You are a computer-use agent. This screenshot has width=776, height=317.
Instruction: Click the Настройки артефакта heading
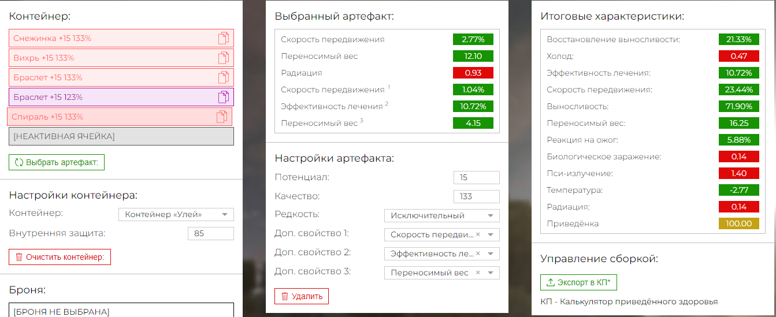click(x=334, y=158)
